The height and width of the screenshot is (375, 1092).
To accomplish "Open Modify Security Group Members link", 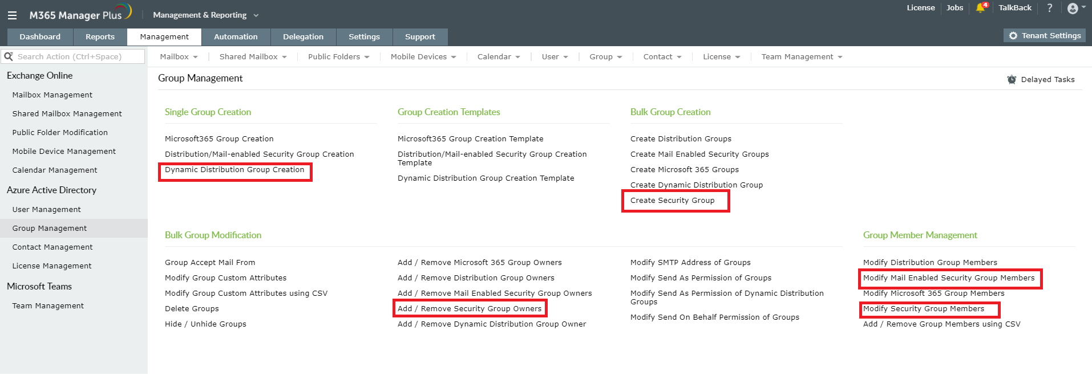I will (923, 309).
